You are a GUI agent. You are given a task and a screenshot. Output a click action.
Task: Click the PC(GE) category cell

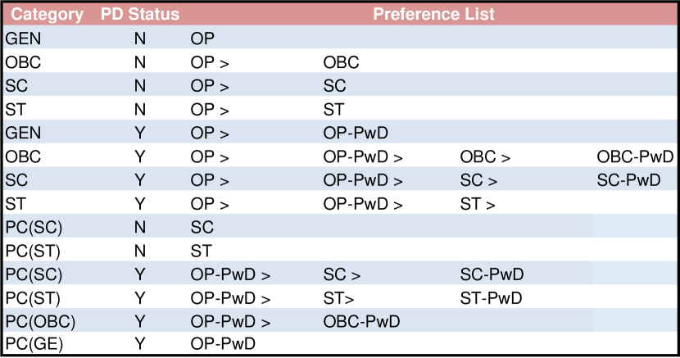34,344
